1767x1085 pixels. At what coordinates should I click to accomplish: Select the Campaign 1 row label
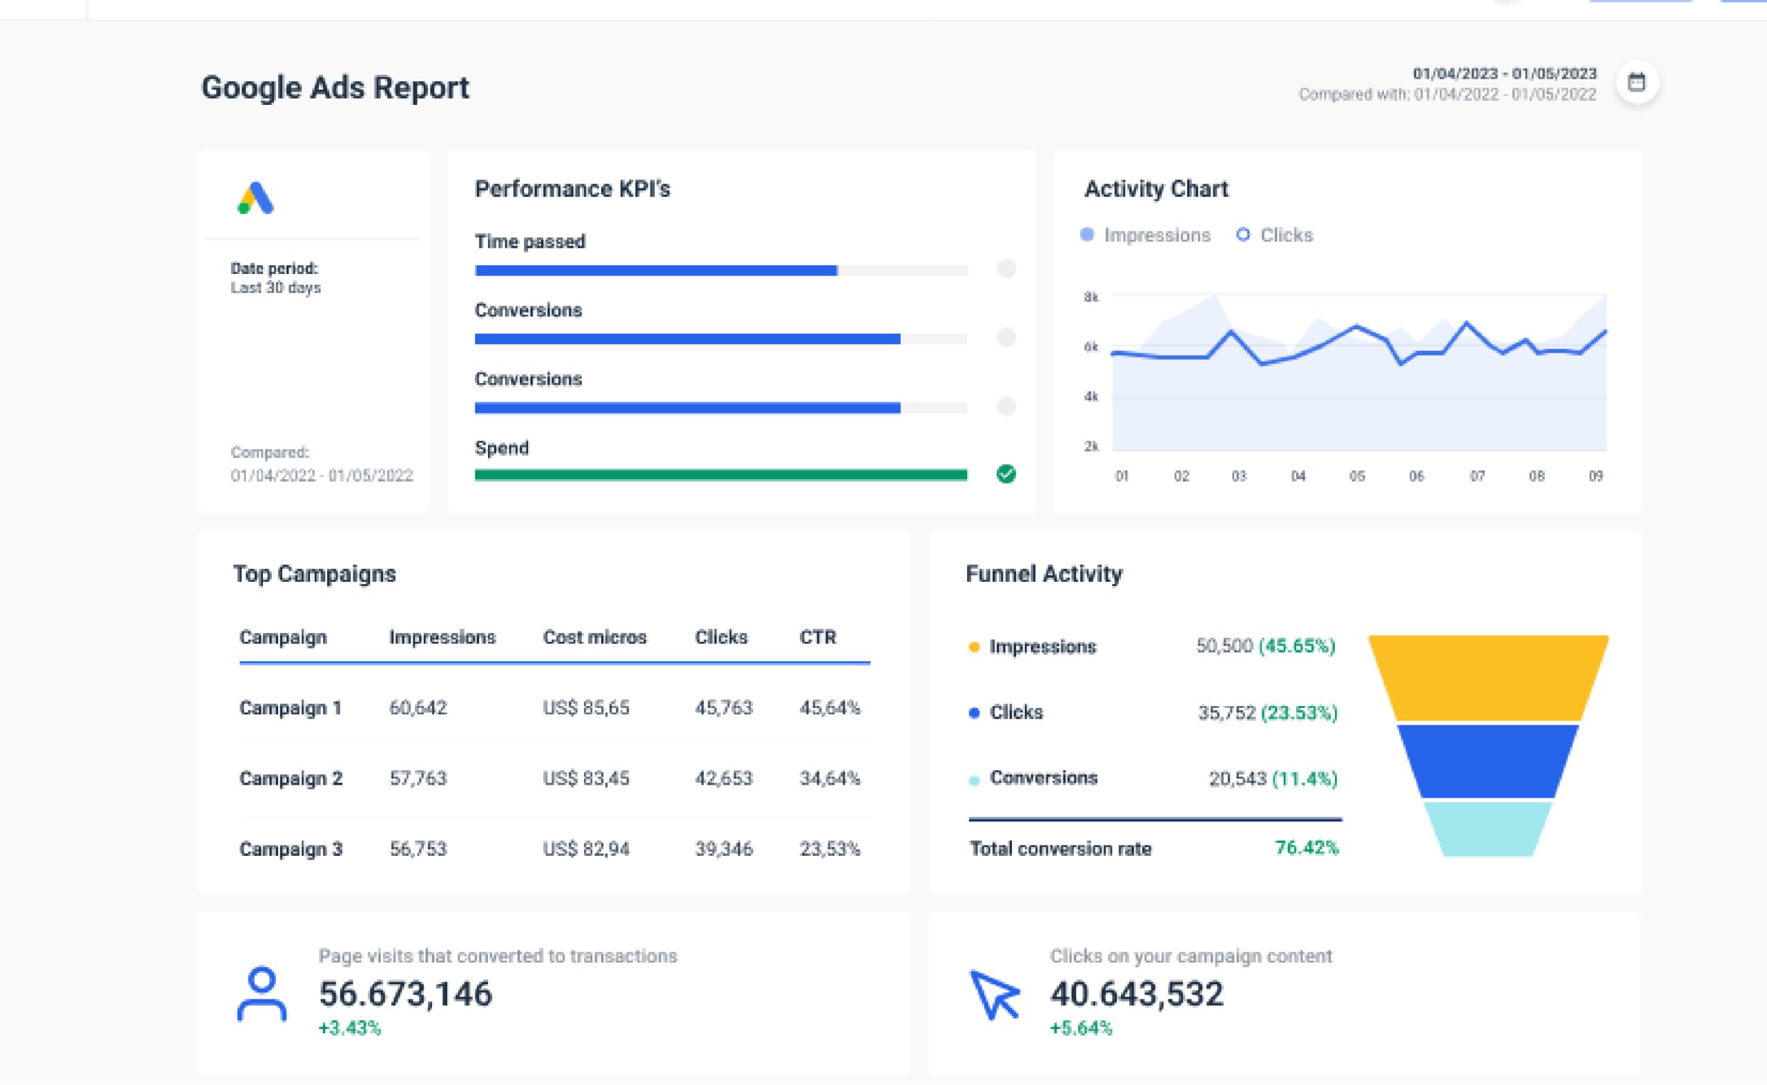pyautogui.click(x=291, y=708)
